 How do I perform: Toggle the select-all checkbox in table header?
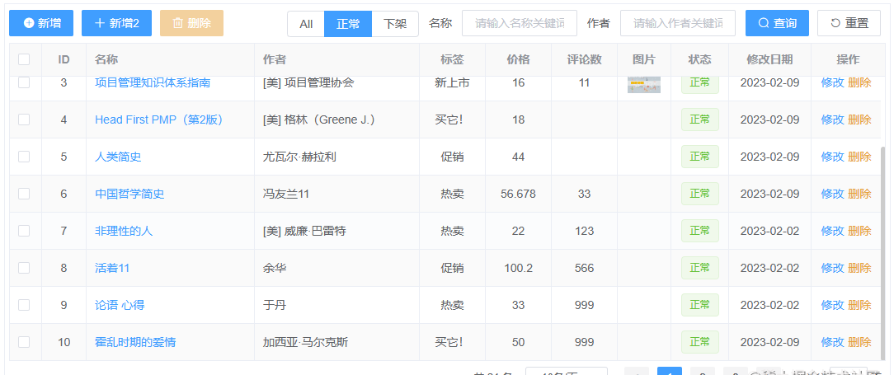click(x=24, y=59)
